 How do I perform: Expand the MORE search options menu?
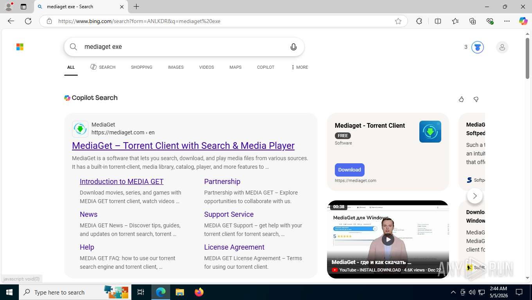point(299,67)
